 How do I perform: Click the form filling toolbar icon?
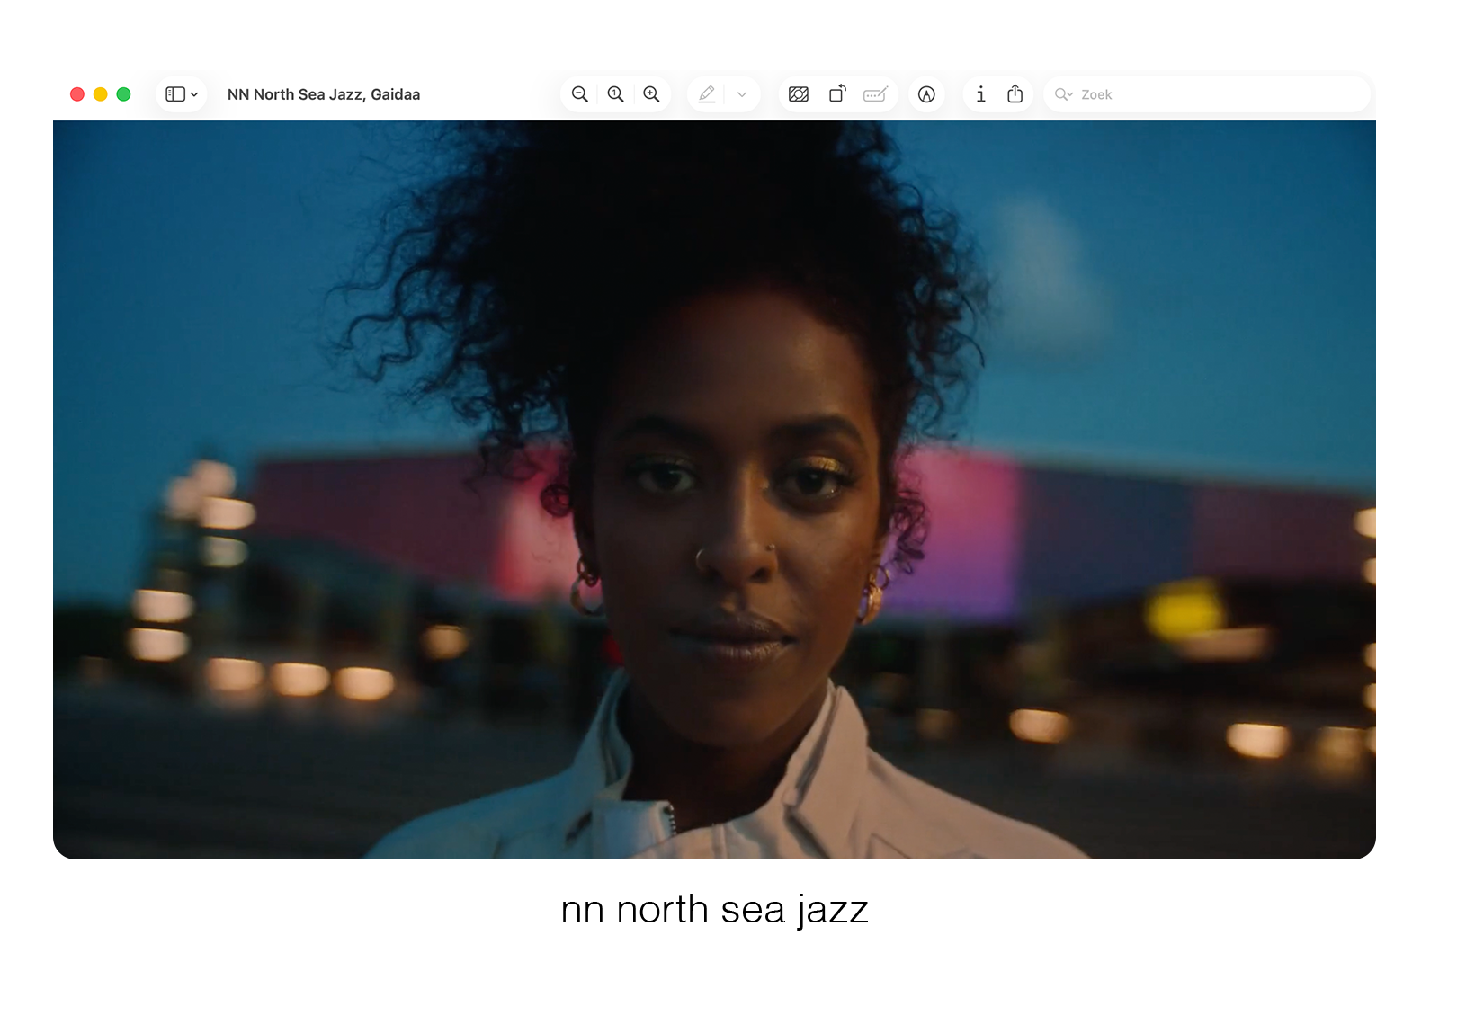point(875,94)
